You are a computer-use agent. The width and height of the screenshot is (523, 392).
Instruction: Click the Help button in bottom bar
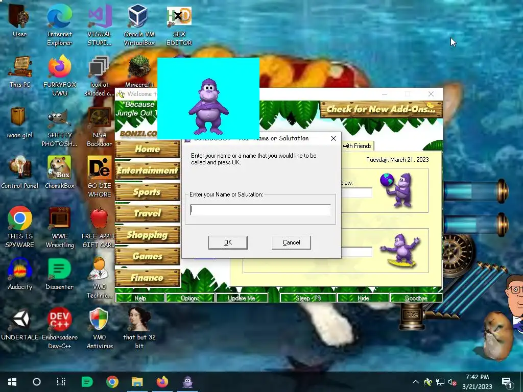click(x=140, y=298)
